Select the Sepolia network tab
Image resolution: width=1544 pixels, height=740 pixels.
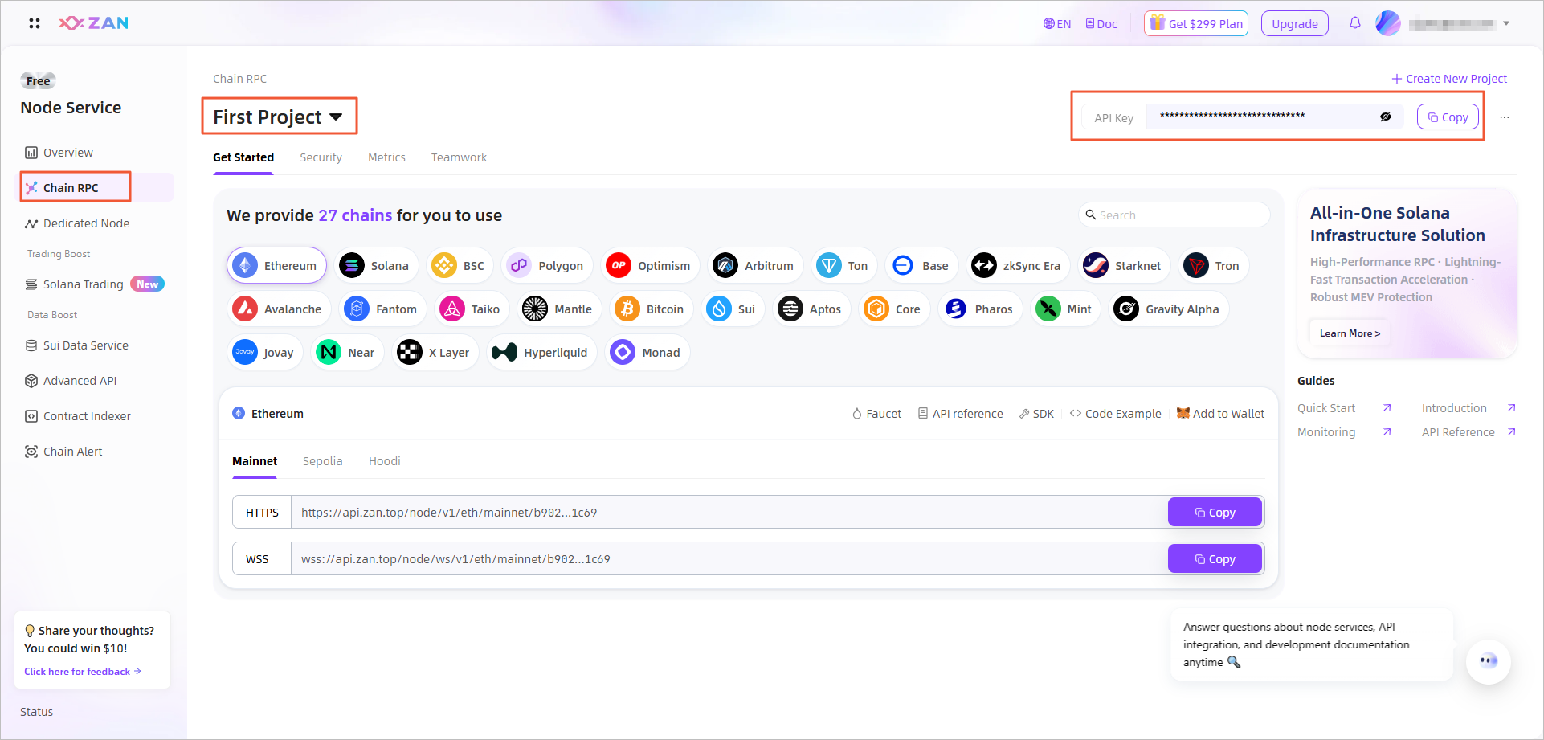tap(323, 461)
